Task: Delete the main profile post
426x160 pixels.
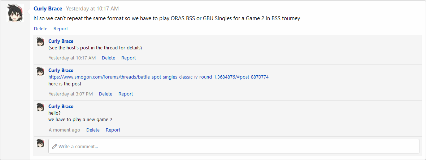Action: [x=40, y=29]
